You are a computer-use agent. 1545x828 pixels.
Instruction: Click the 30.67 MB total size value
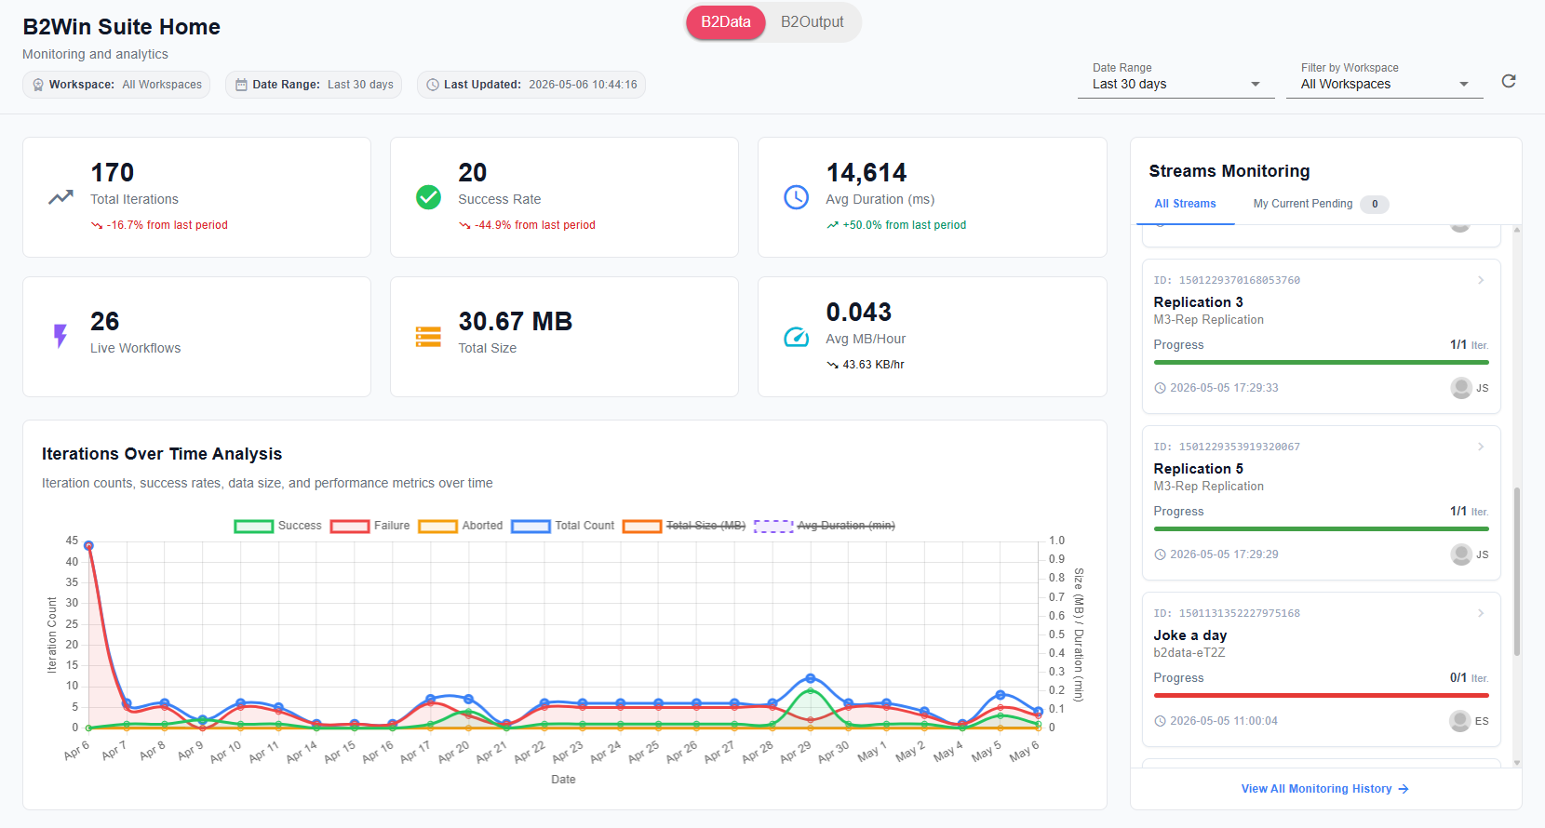click(x=515, y=321)
